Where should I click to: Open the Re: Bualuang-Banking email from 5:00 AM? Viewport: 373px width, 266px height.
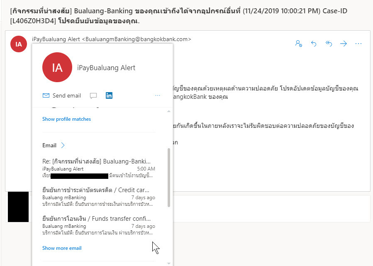(99, 168)
